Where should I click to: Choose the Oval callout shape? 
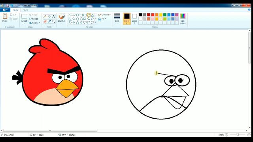pyautogui.click(x=89, y=22)
